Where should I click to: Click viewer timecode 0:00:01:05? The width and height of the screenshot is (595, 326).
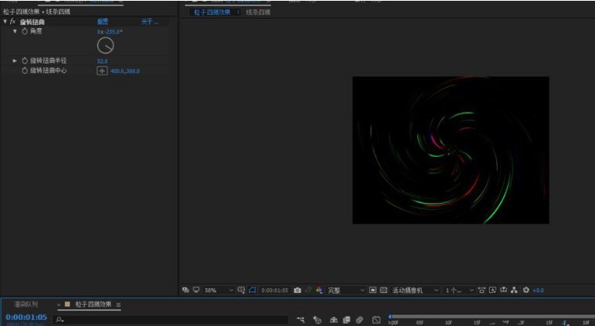(274, 290)
